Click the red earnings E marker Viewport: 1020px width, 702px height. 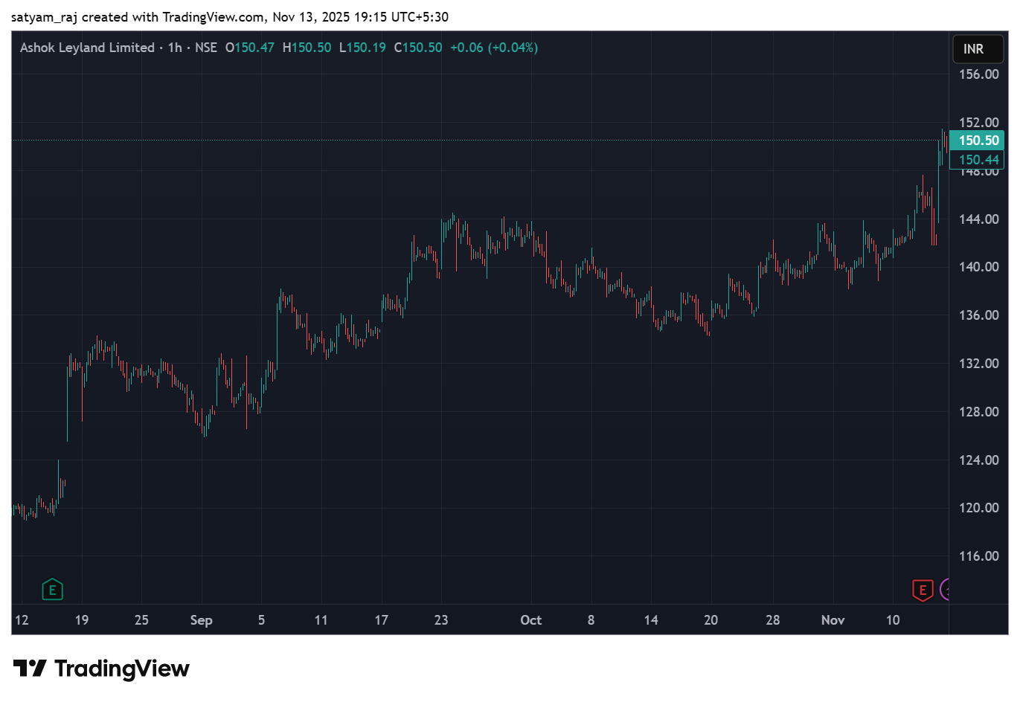point(923,590)
